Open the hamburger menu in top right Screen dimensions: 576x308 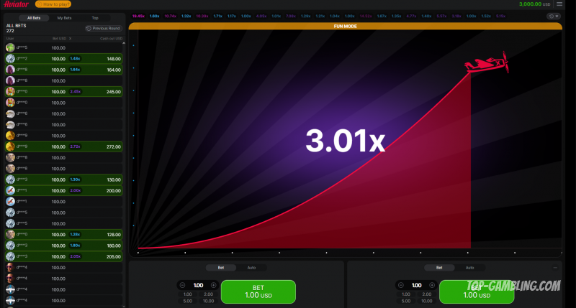[559, 4]
